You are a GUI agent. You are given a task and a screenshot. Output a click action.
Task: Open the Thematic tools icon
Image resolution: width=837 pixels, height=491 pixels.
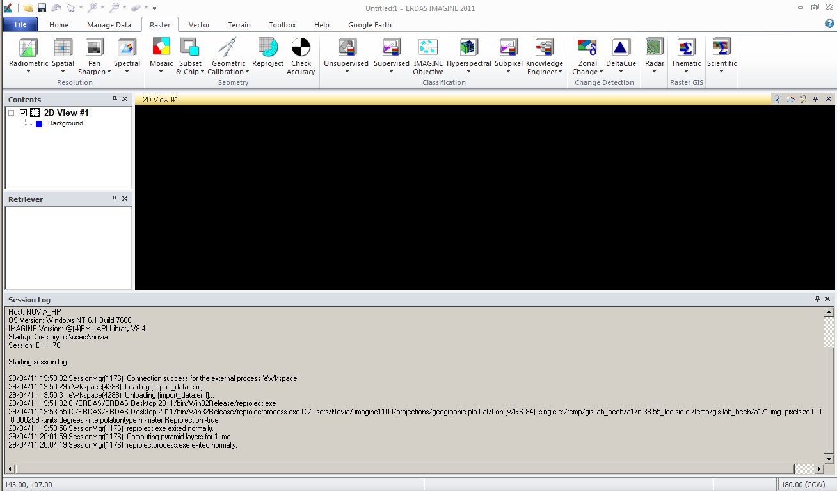[686, 47]
